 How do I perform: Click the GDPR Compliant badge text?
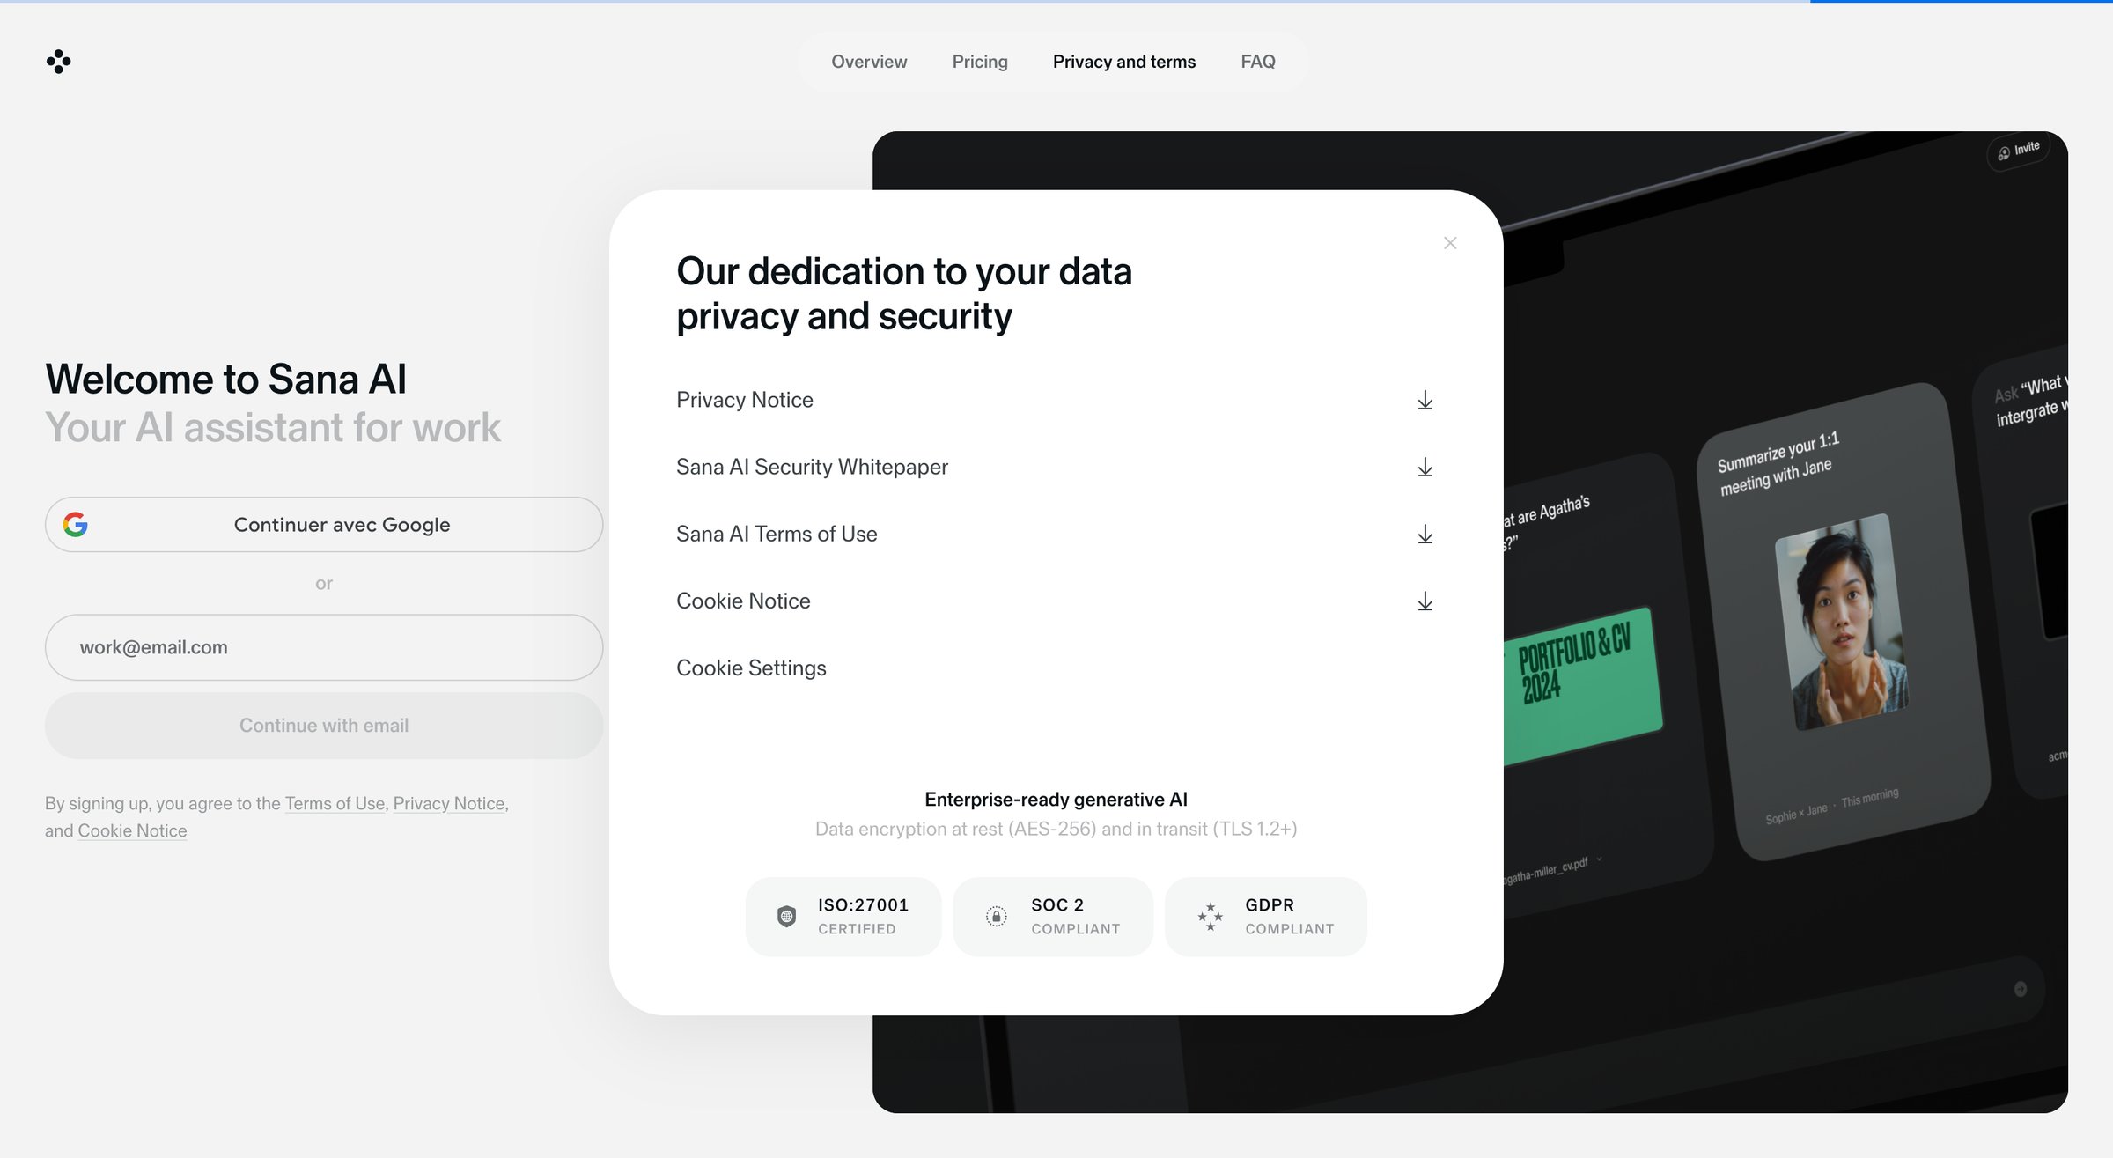pyautogui.click(x=1290, y=917)
